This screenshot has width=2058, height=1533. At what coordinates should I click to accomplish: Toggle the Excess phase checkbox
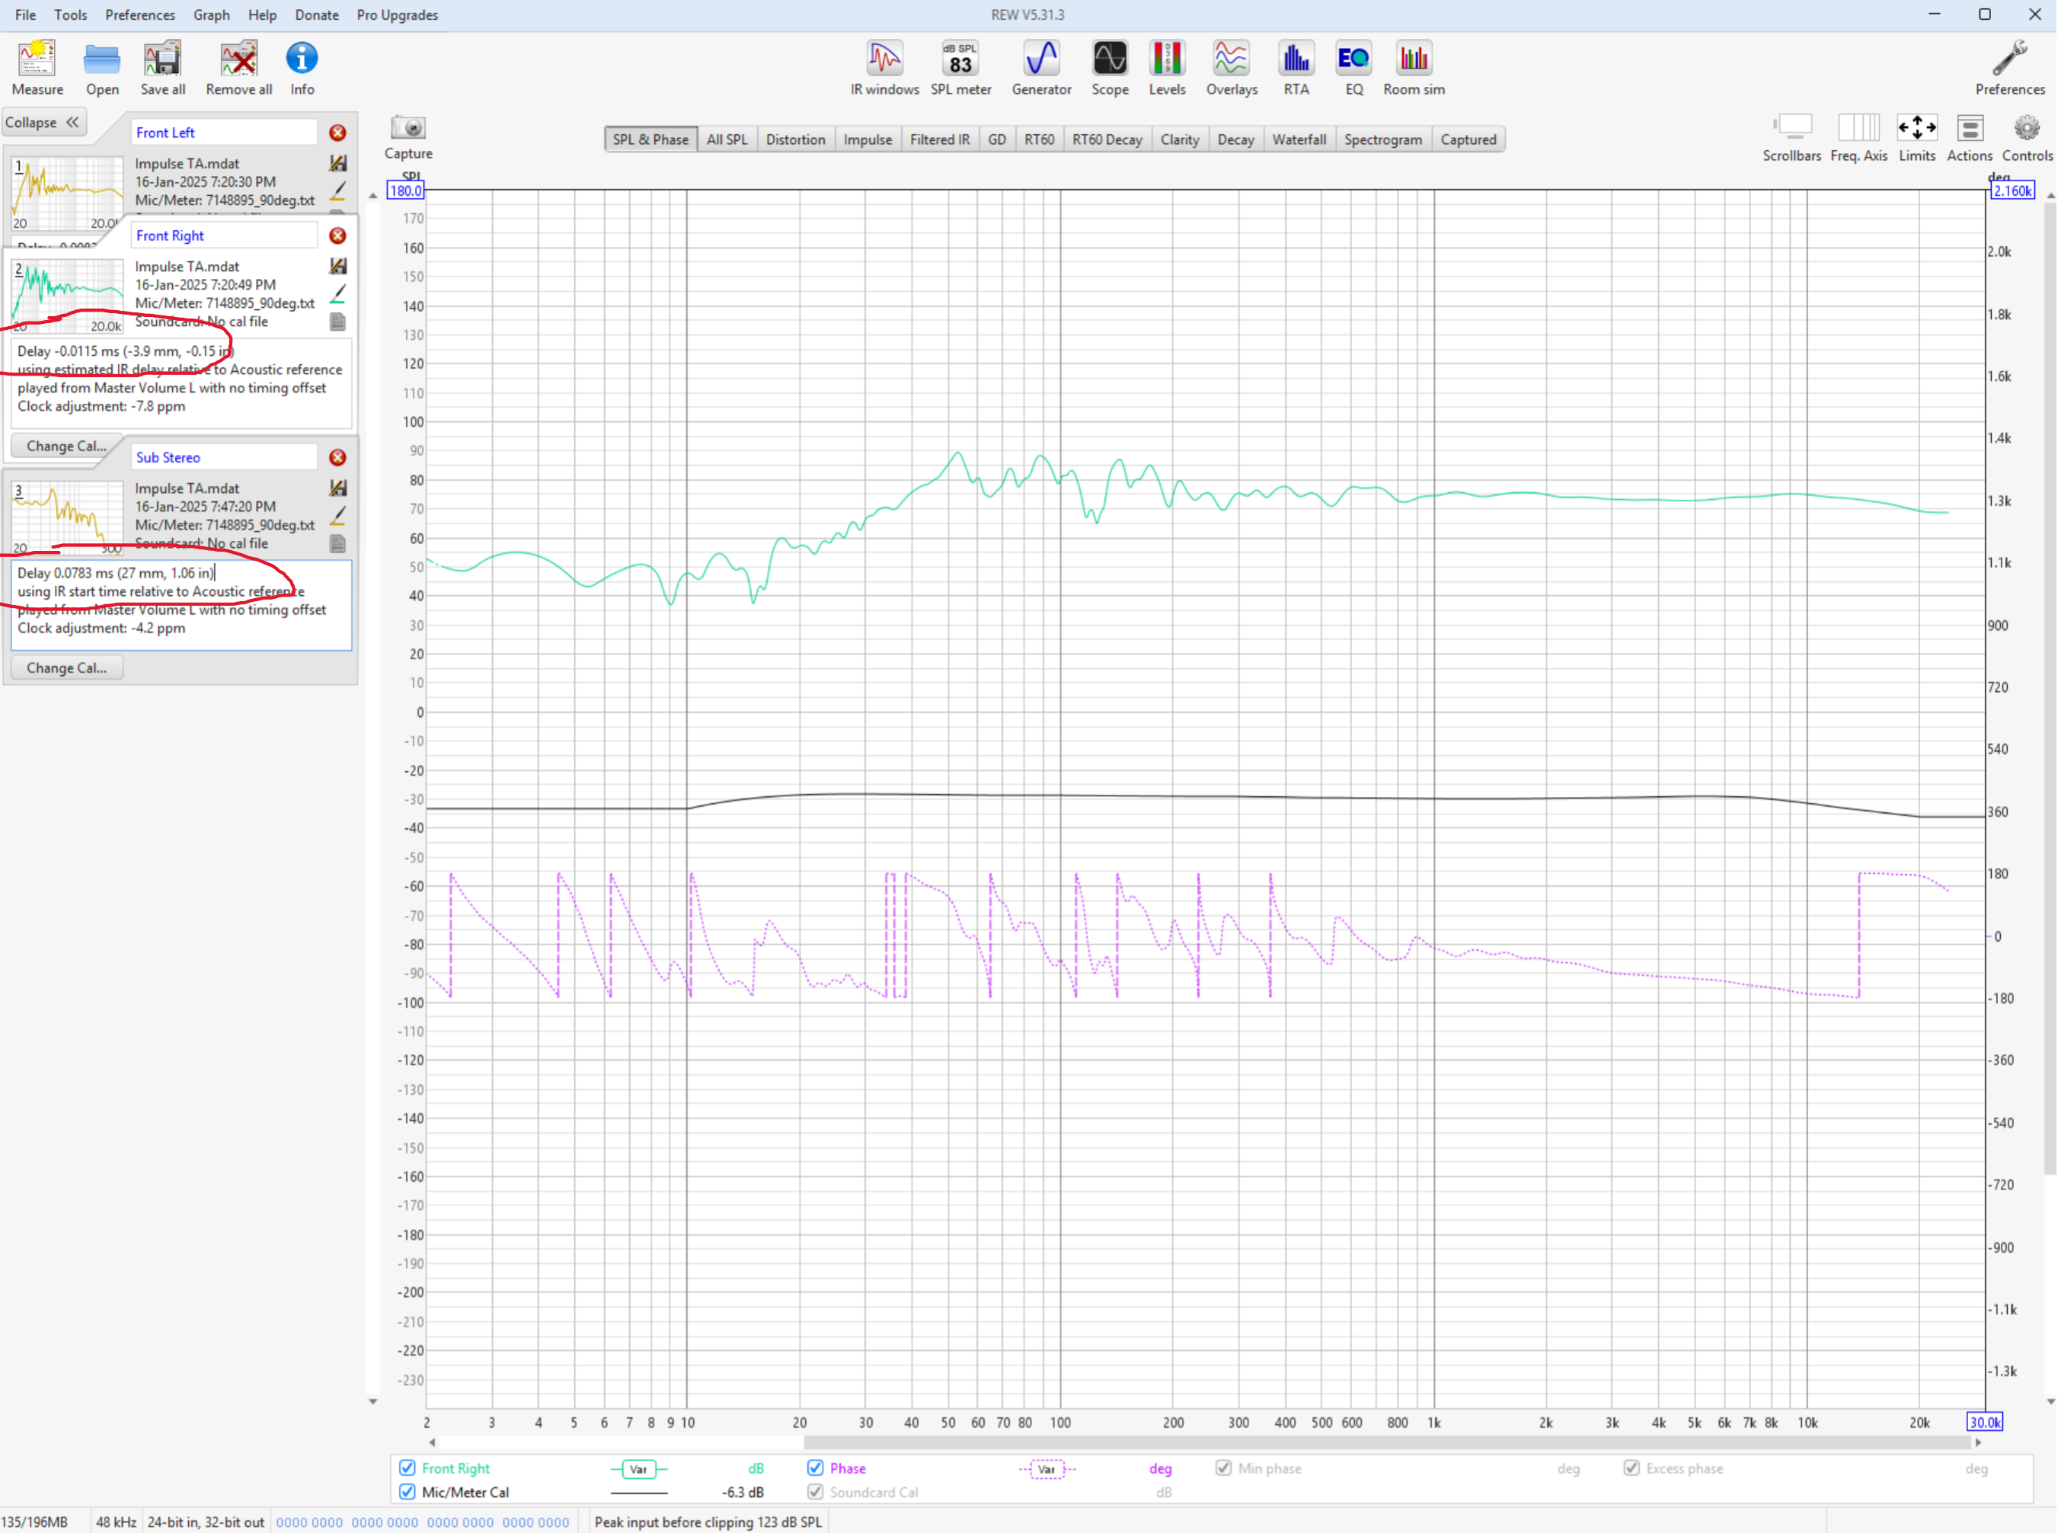click(x=1631, y=1468)
